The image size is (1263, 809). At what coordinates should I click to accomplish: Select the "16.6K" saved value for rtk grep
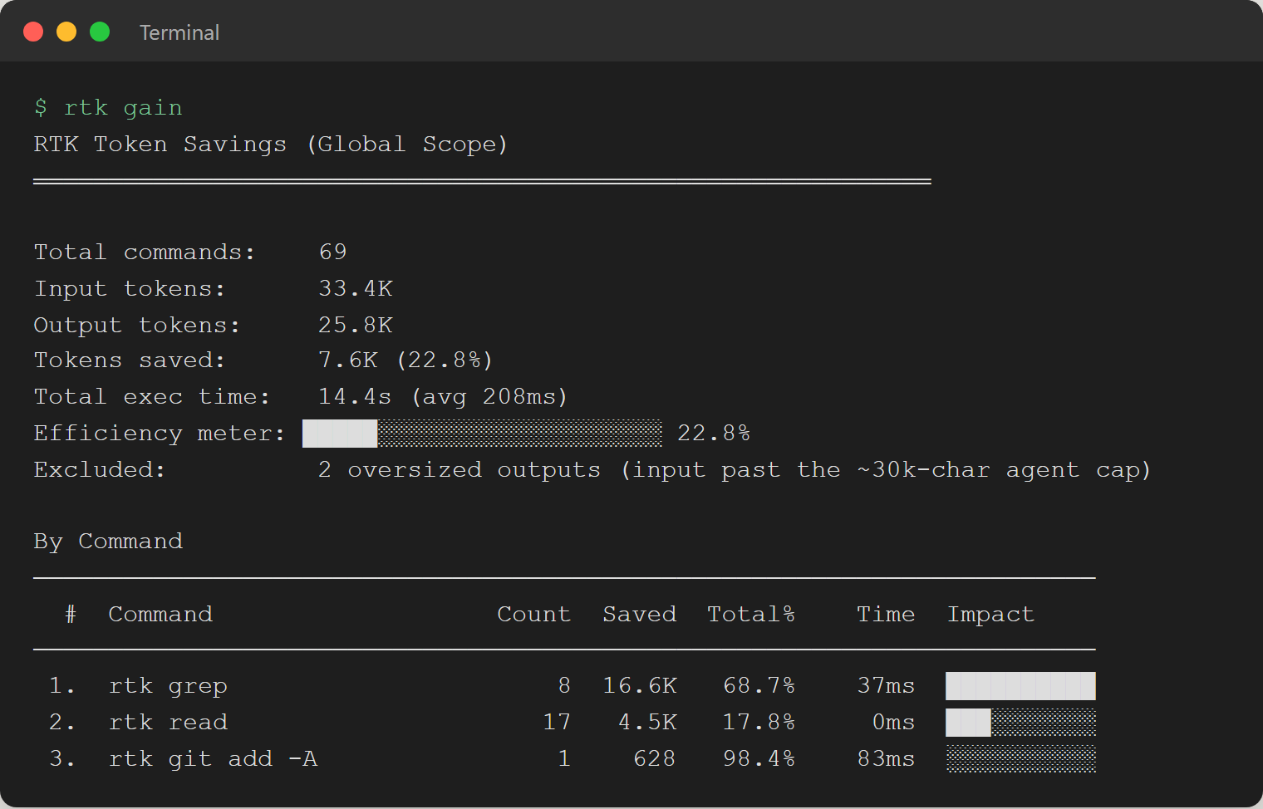click(x=640, y=685)
